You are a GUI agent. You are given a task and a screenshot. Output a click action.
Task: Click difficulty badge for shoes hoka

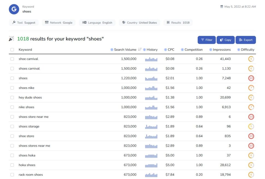pyautogui.click(x=251, y=155)
